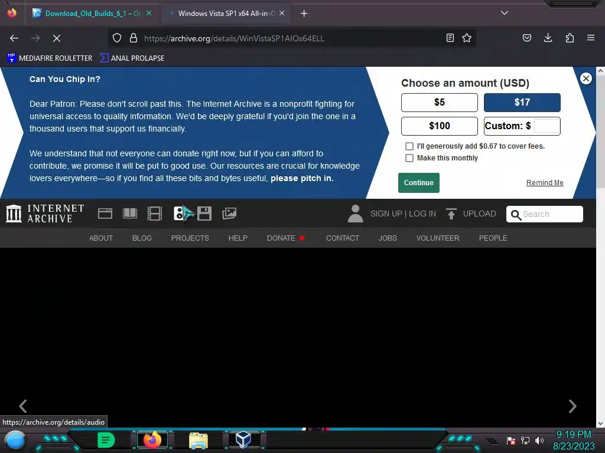The width and height of the screenshot is (605, 453).
Task: Open tracking protection shield info
Action: pyautogui.click(x=117, y=38)
